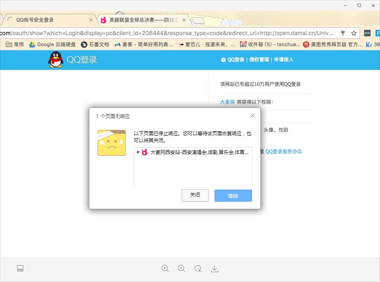This screenshot has width=380, height=282.
Task: Click the download icon at the bottom
Action: click(214, 269)
